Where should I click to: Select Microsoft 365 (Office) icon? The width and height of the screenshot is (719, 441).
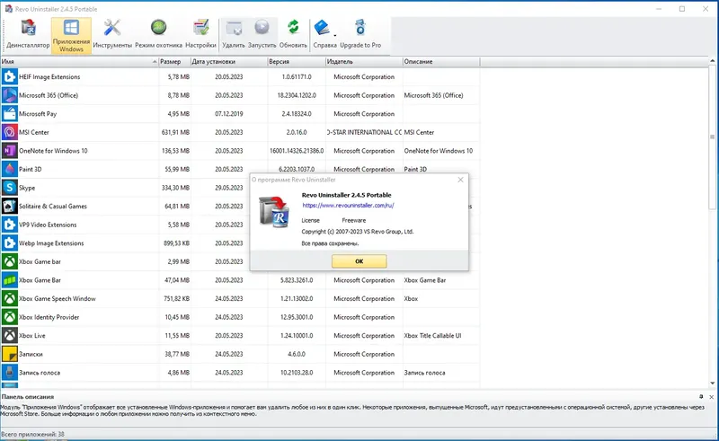10,95
